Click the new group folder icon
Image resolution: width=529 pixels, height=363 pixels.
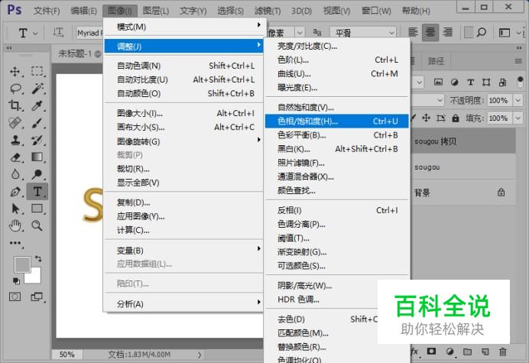468,352
